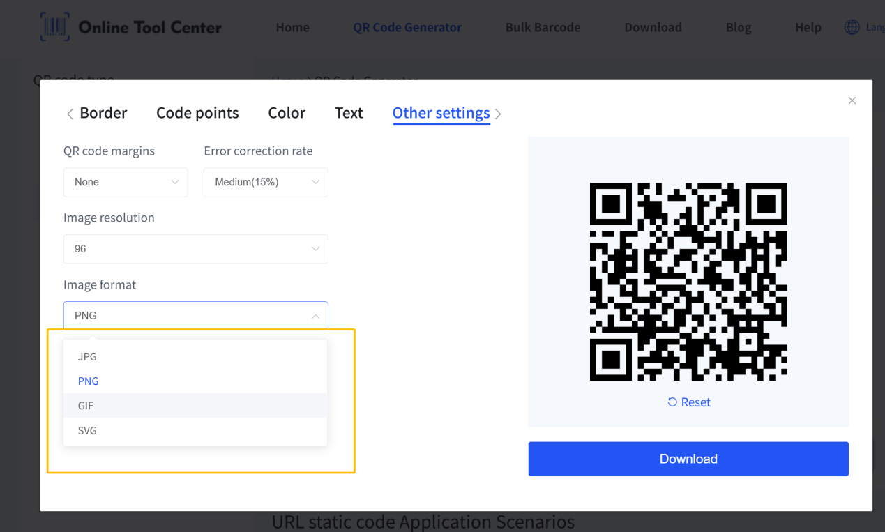Click the left back chevron beside Border
The image size is (885, 532).
70,113
